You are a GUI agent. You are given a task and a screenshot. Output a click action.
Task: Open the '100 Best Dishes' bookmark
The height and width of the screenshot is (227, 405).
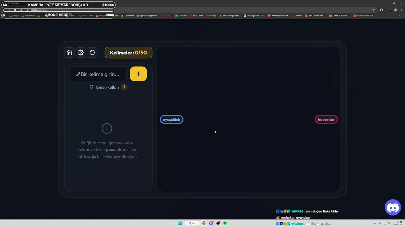click(278, 16)
